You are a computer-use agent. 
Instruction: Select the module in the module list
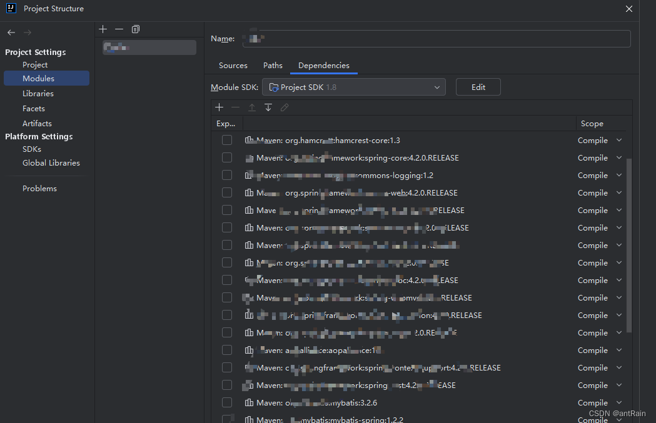pyautogui.click(x=149, y=47)
